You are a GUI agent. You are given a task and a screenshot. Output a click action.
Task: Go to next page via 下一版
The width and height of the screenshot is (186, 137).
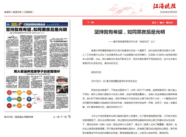tap(63, 117)
